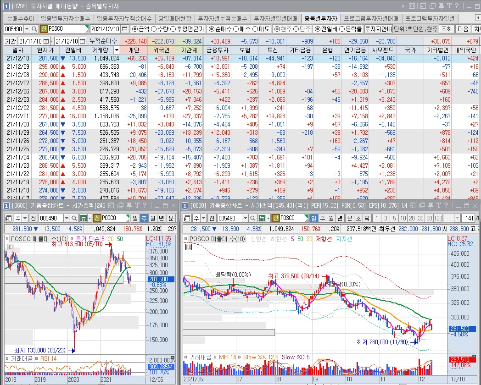The image size is (481, 385).
Task: Click stock search magnifier in right chart
Action: click(x=252, y=218)
